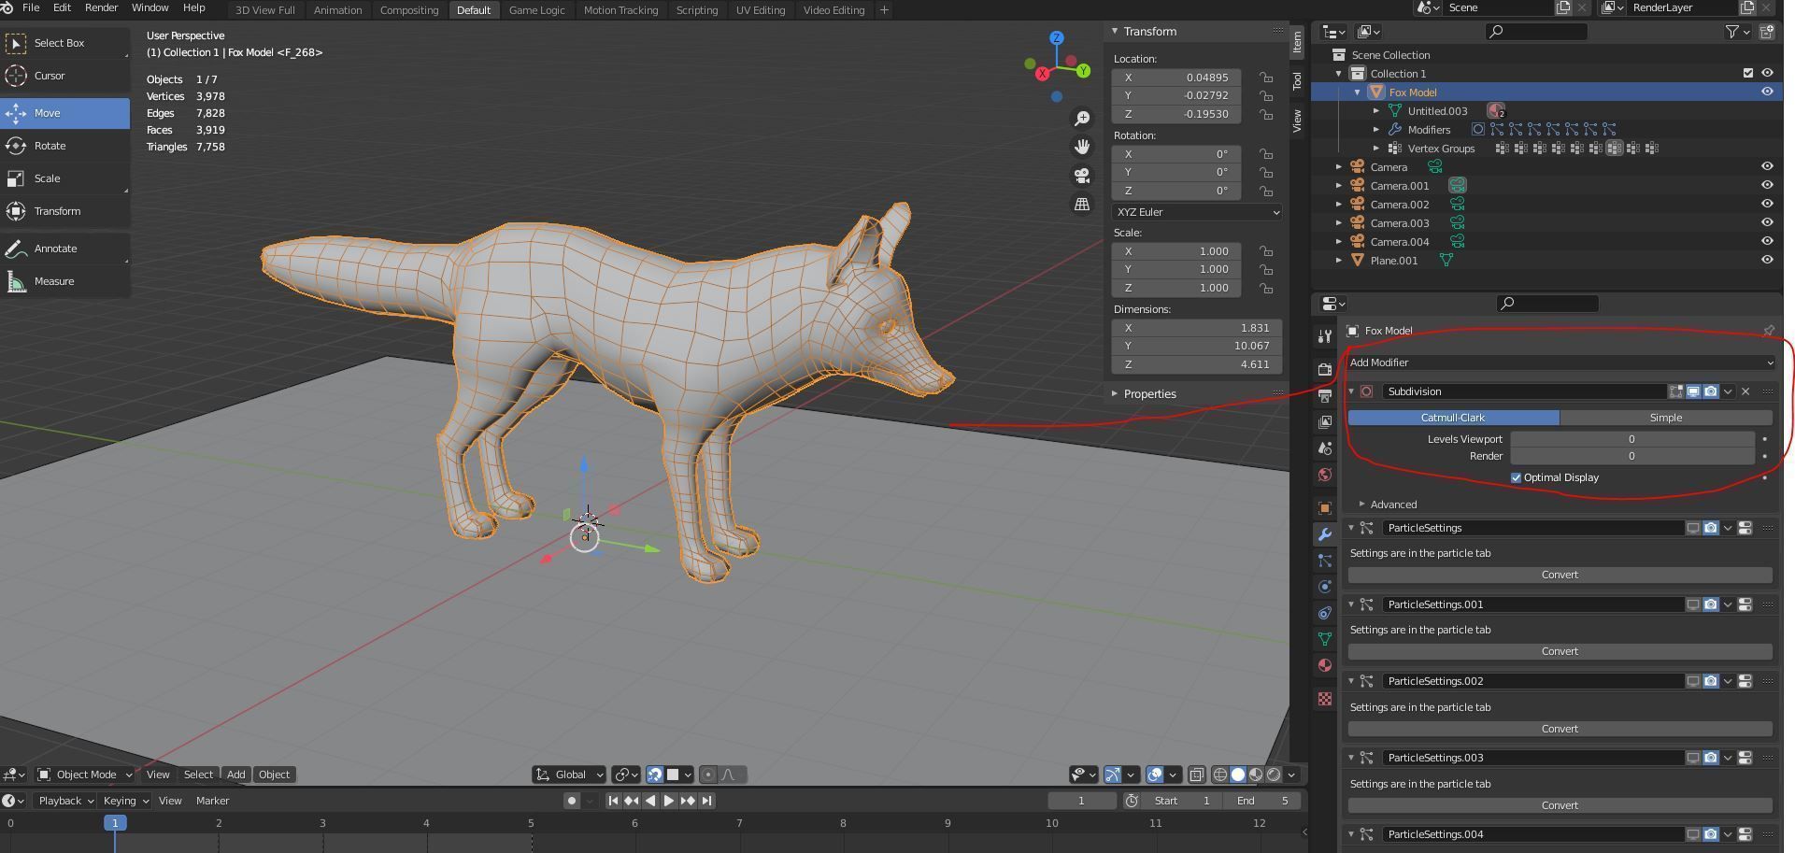Switch to Animation workspace tab
This screenshot has height=853, width=1795.
(337, 10)
